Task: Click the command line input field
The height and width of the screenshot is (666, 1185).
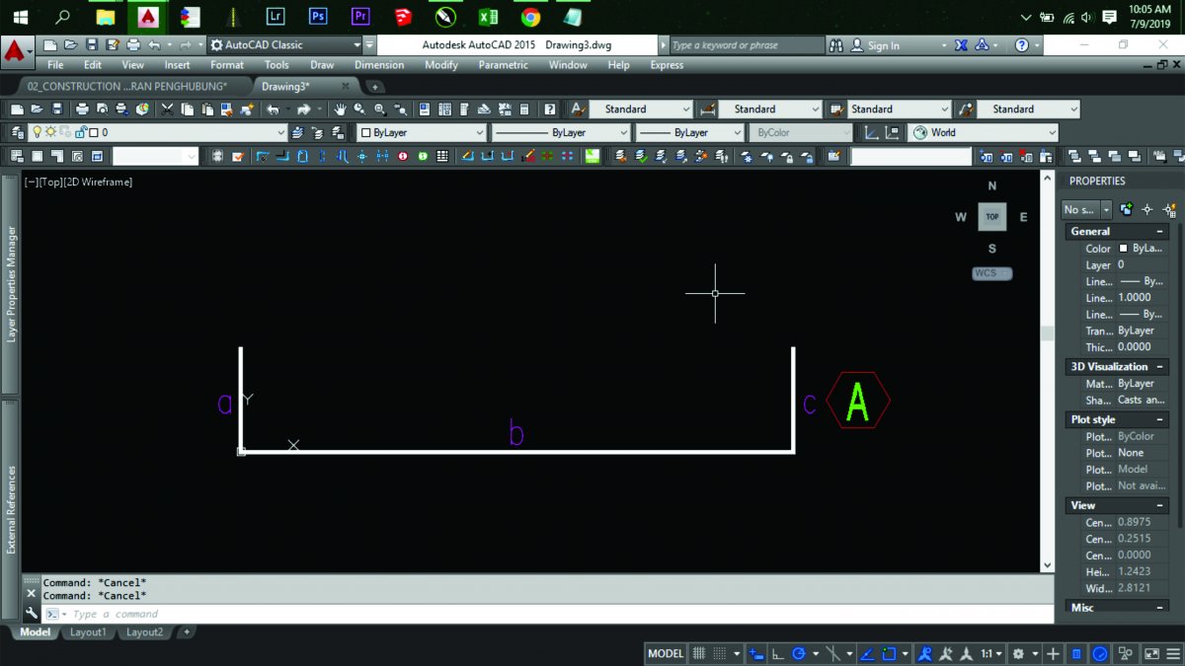Action: point(553,614)
